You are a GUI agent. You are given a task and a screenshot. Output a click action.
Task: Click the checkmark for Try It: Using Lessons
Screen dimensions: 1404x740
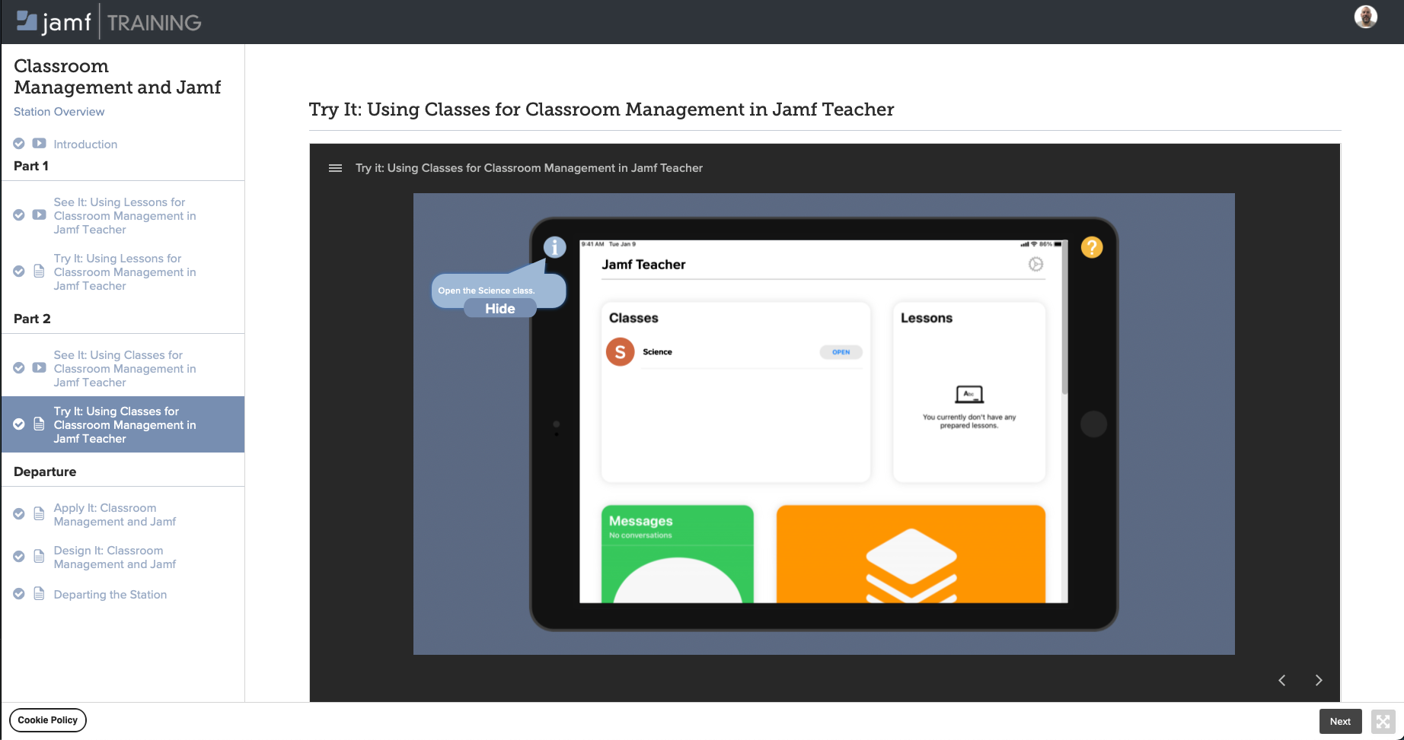(19, 271)
